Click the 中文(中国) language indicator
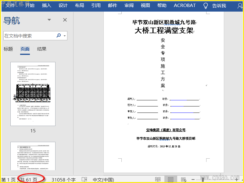 103,180
